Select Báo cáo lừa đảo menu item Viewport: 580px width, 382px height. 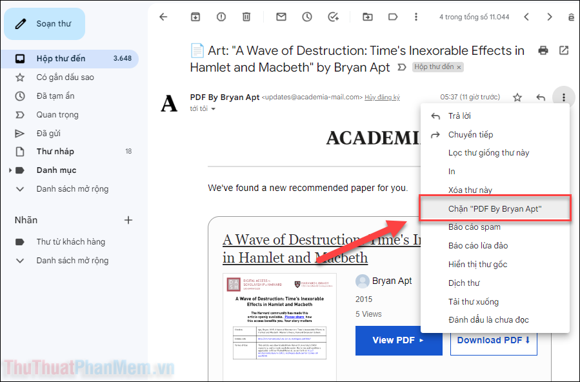[x=495, y=246]
